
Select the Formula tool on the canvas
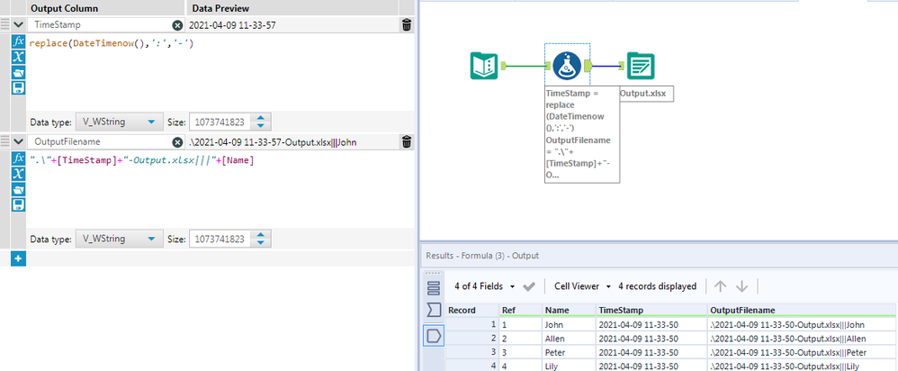(x=567, y=66)
